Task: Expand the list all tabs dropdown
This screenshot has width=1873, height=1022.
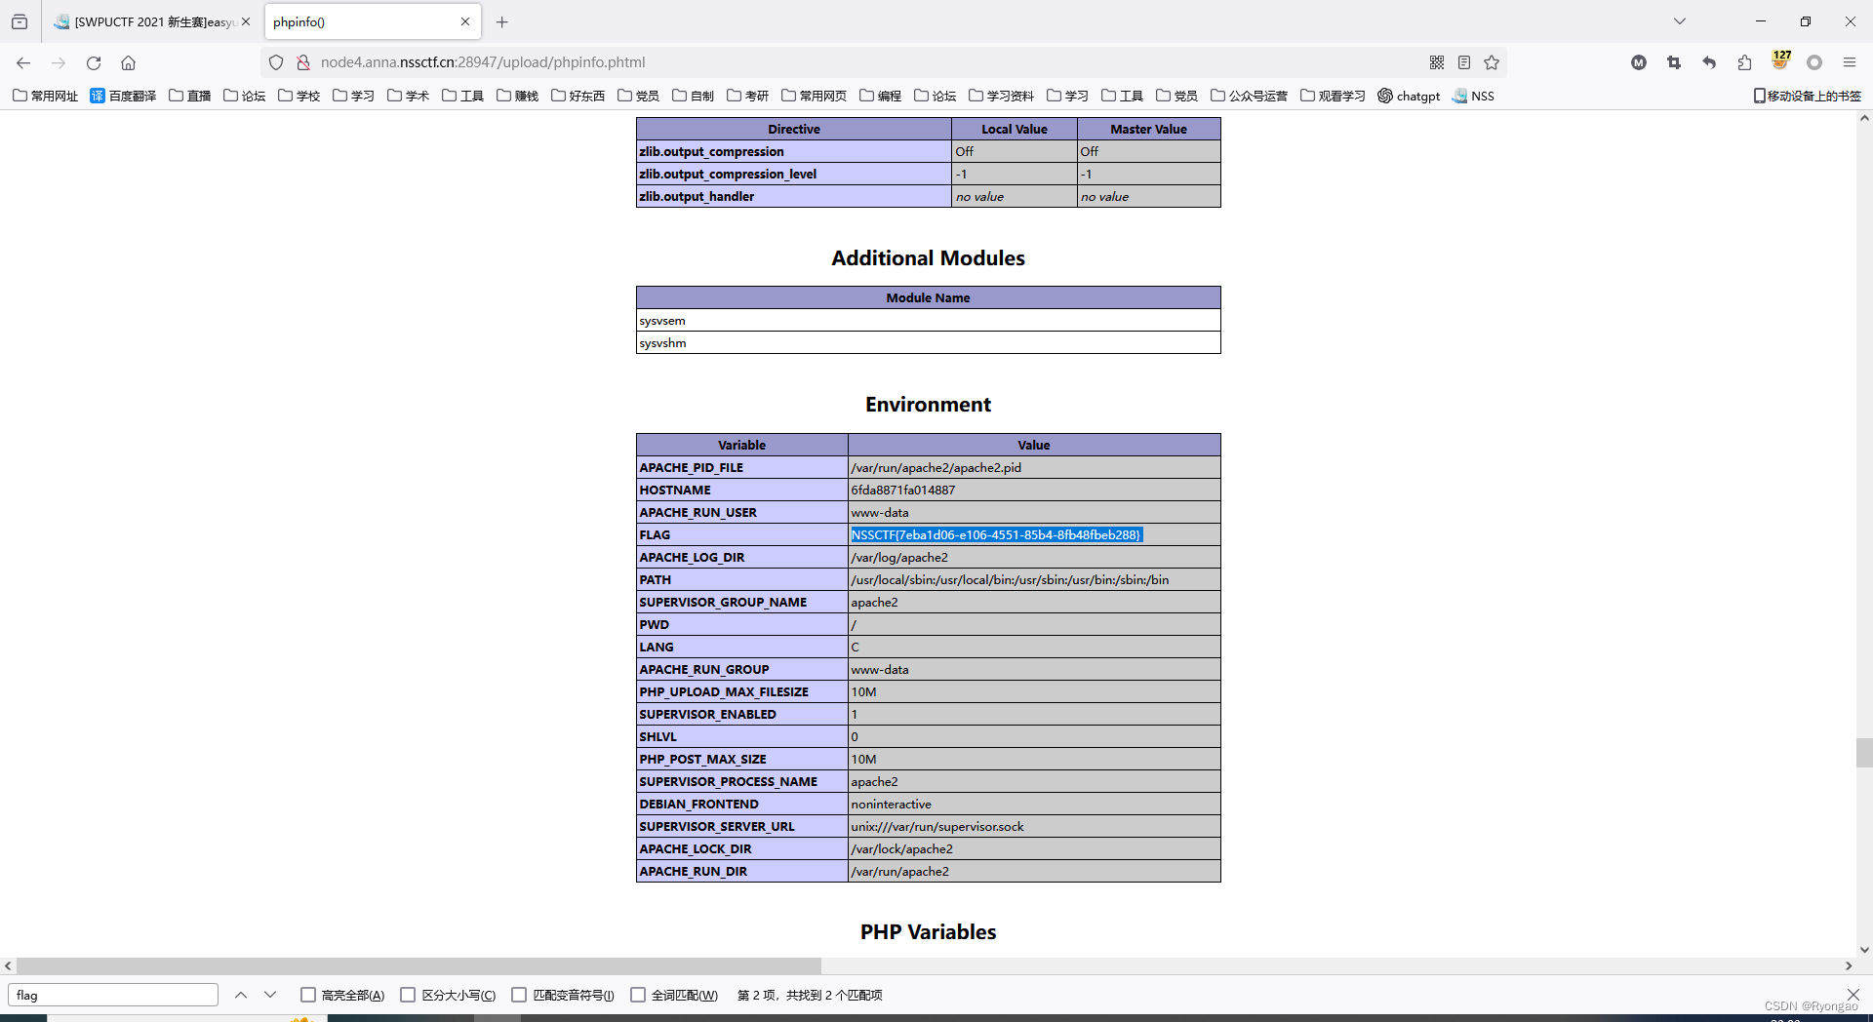Action: pos(1680,21)
